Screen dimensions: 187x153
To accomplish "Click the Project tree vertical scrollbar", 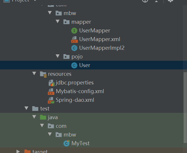I will click(185, 107).
